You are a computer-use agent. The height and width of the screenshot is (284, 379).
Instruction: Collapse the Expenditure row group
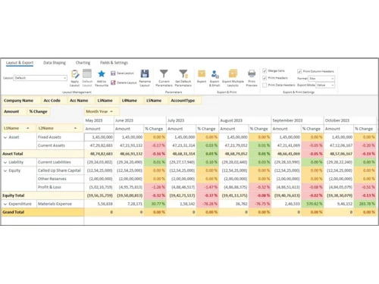coord(5,204)
